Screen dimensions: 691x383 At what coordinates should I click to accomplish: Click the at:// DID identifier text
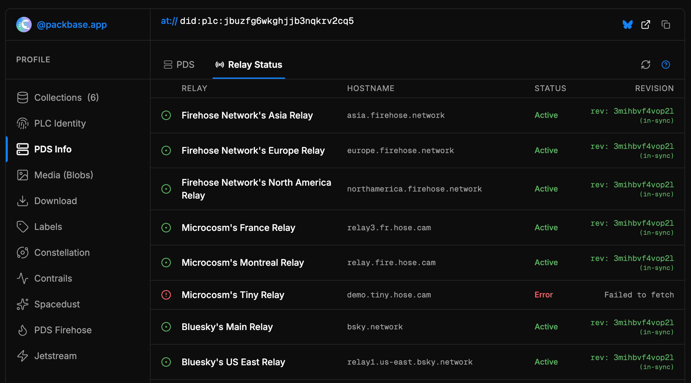pos(257,21)
